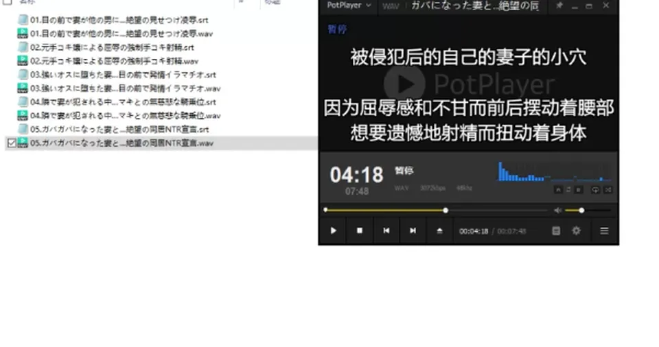659x347 pixels.
Task: Click the media icon of the 05 .wav
Action: pos(23,143)
